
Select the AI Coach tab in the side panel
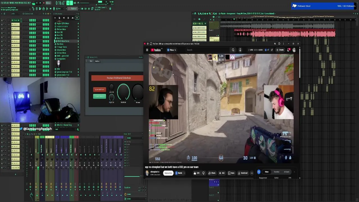tap(286, 172)
